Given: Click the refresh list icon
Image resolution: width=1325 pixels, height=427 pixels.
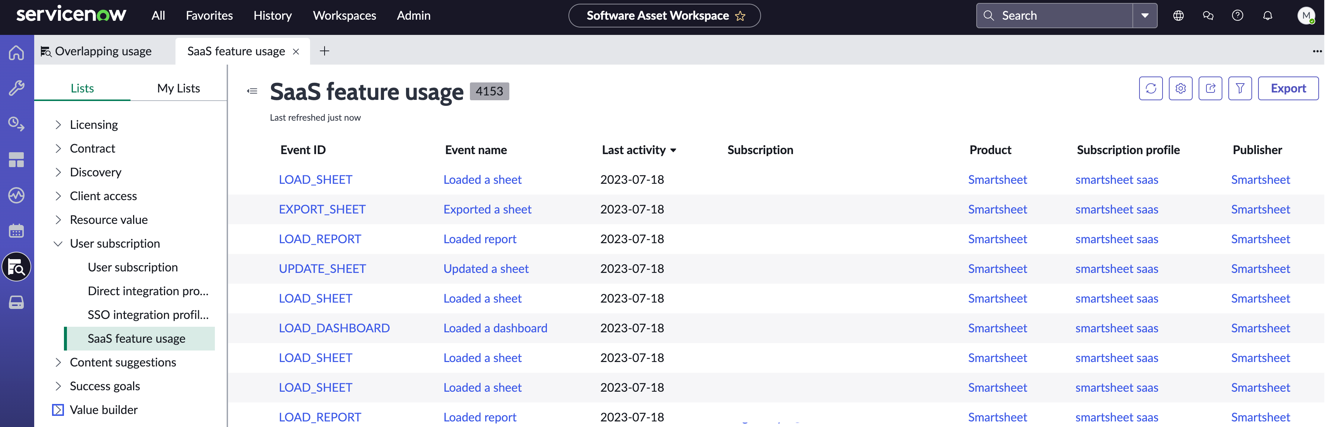Looking at the screenshot, I should pos(1151,88).
